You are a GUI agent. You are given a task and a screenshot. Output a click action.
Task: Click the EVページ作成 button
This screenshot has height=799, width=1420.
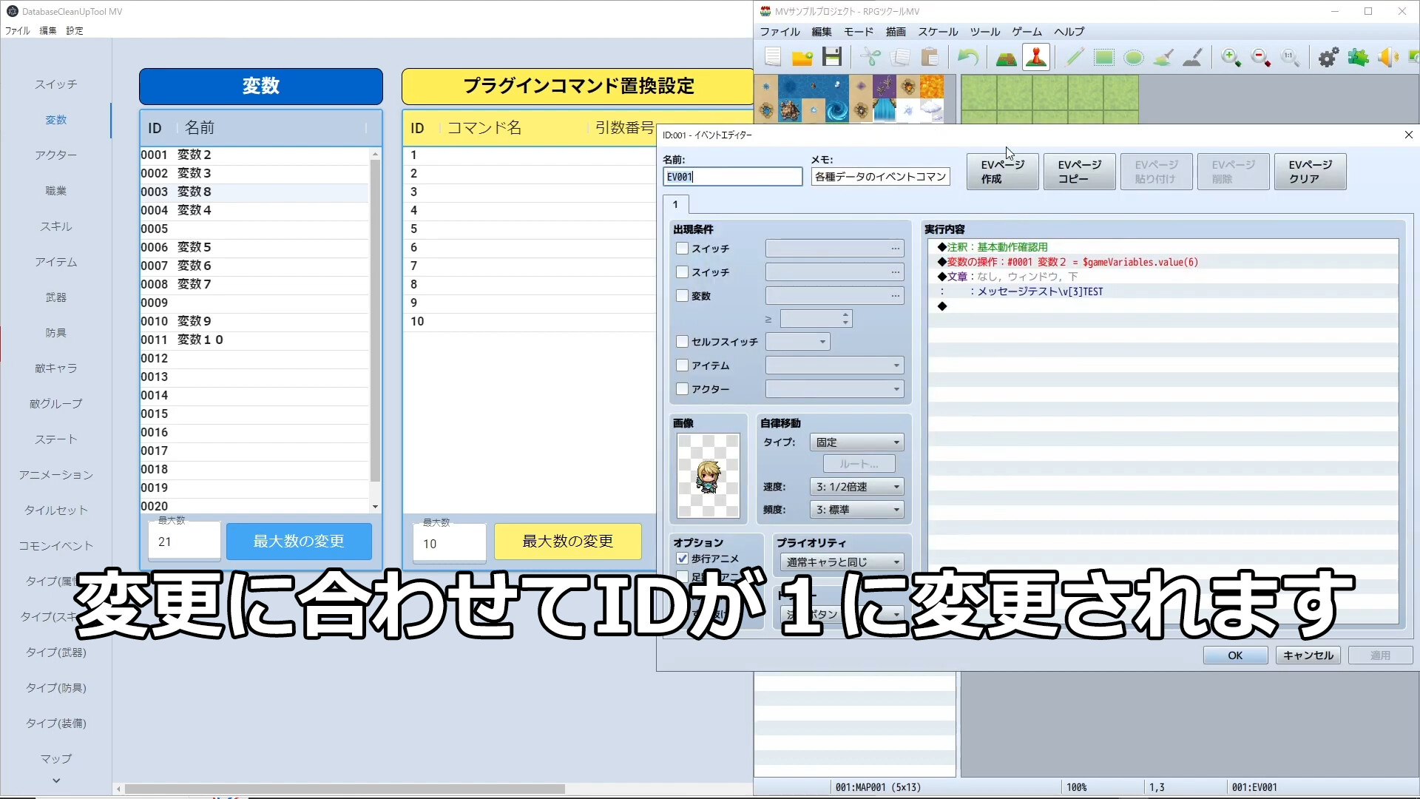[x=1002, y=171]
